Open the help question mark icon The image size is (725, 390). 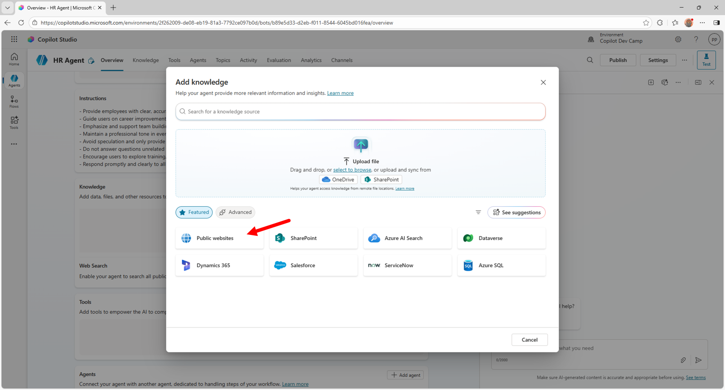point(696,39)
